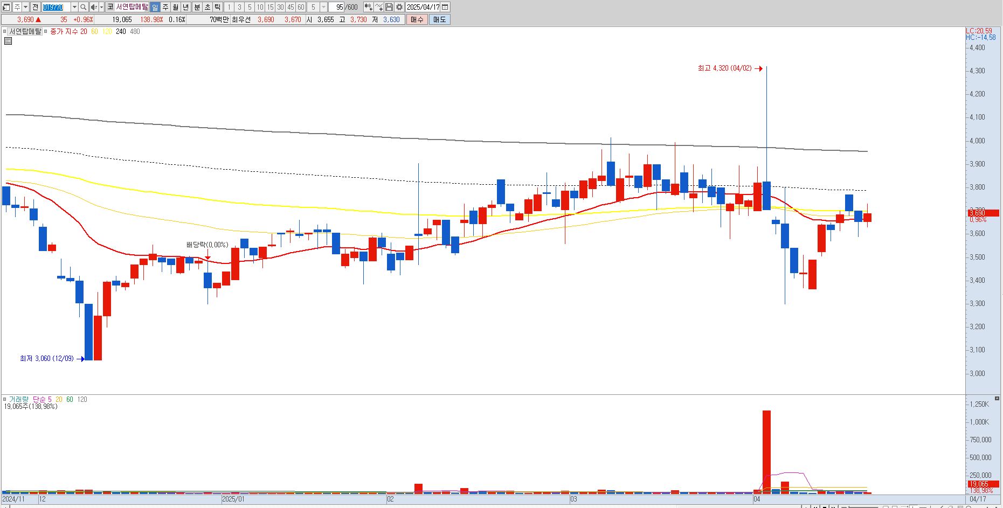Click the line overlay tool icon

379,7
